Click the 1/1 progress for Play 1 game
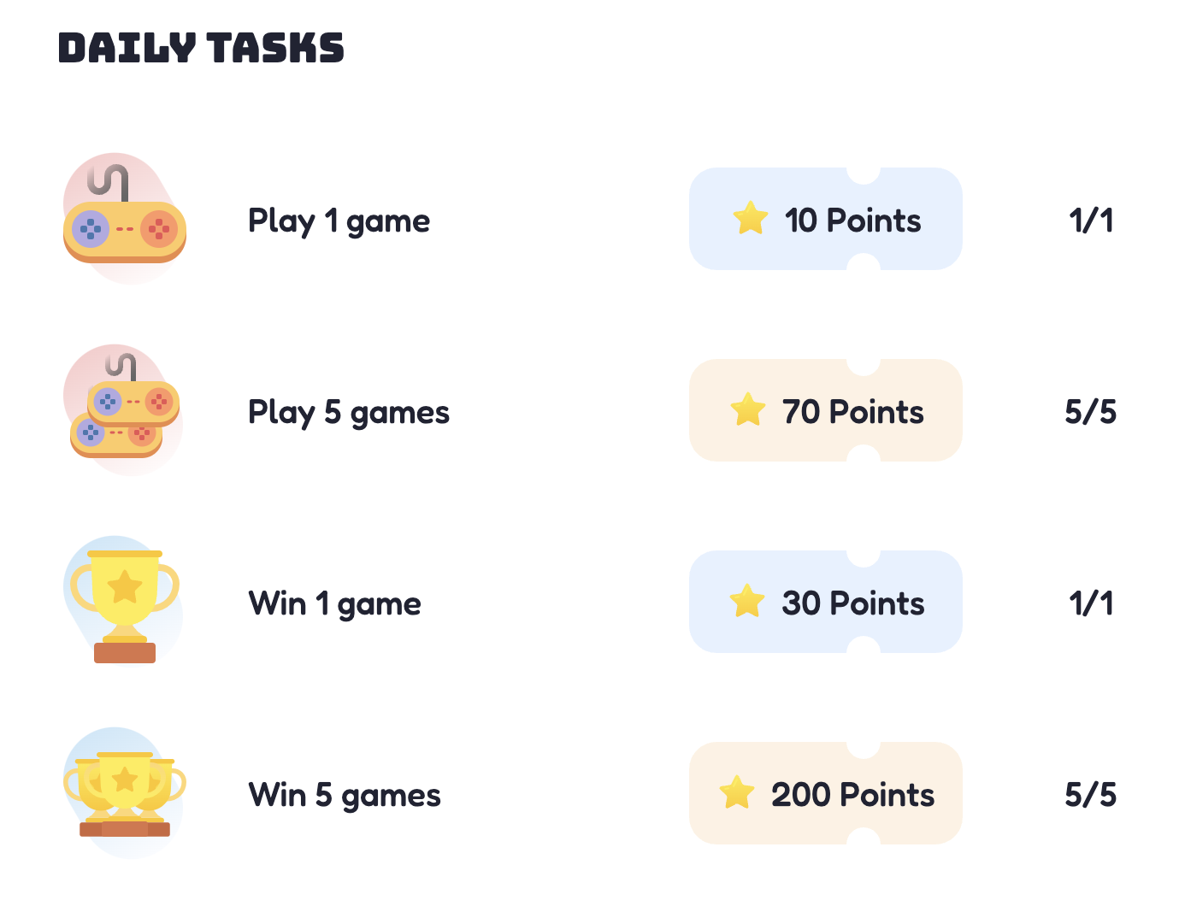Screen dimensions: 1185x906 click(x=1091, y=221)
